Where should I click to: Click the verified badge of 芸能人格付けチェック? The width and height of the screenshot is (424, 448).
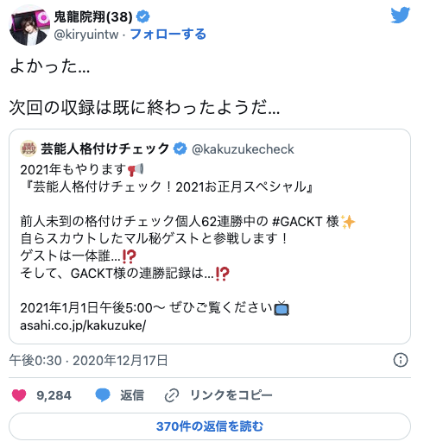(180, 148)
